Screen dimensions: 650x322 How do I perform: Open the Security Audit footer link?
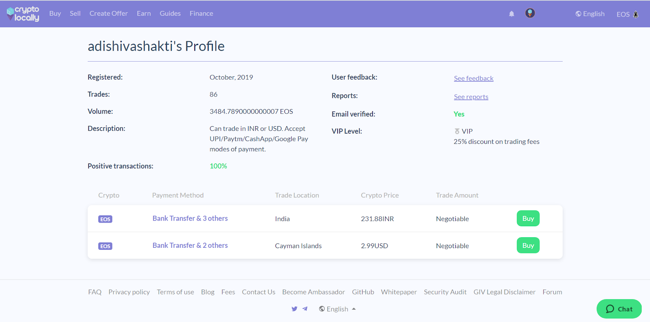tap(445, 292)
